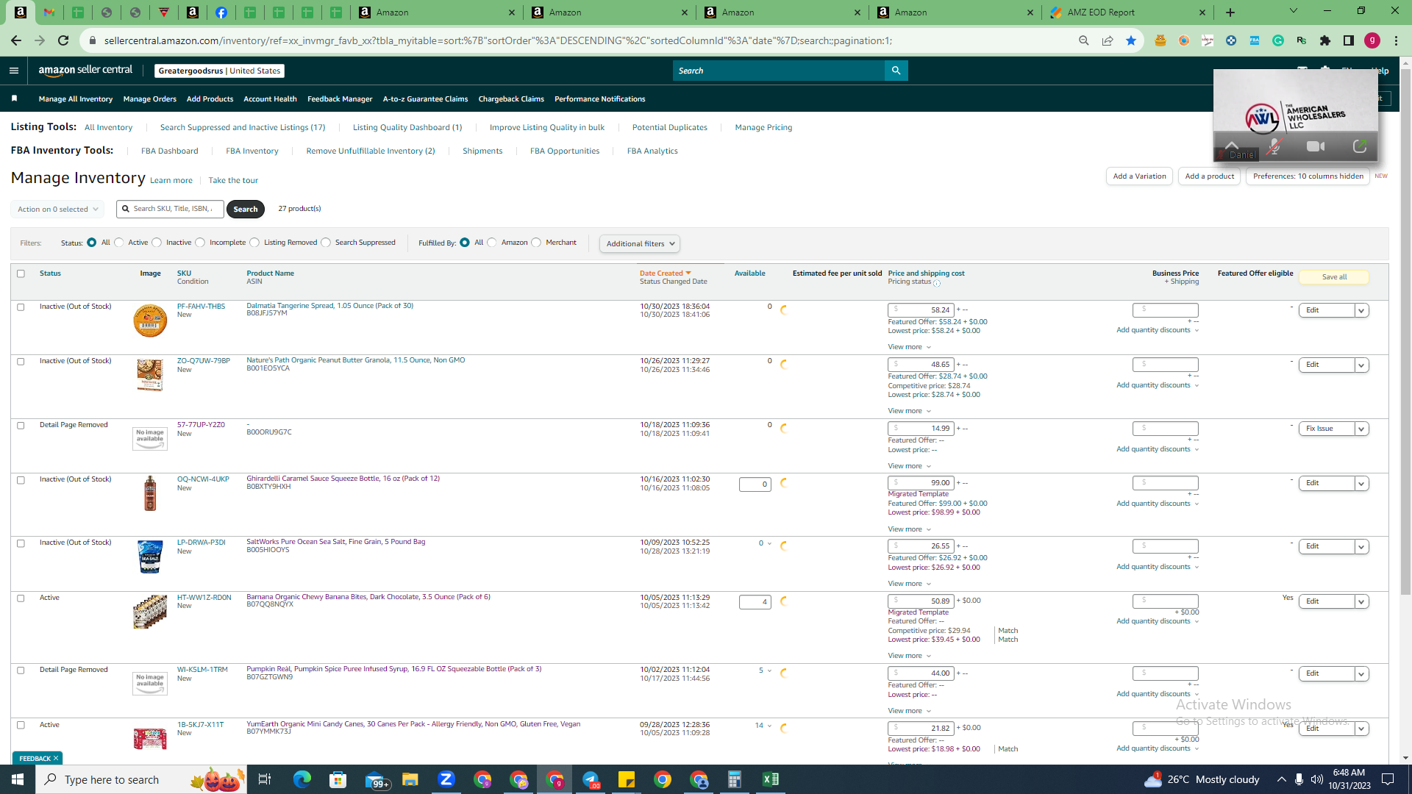Image resolution: width=1412 pixels, height=794 pixels.
Task: Open Telegram from the taskbar
Action: click(591, 779)
